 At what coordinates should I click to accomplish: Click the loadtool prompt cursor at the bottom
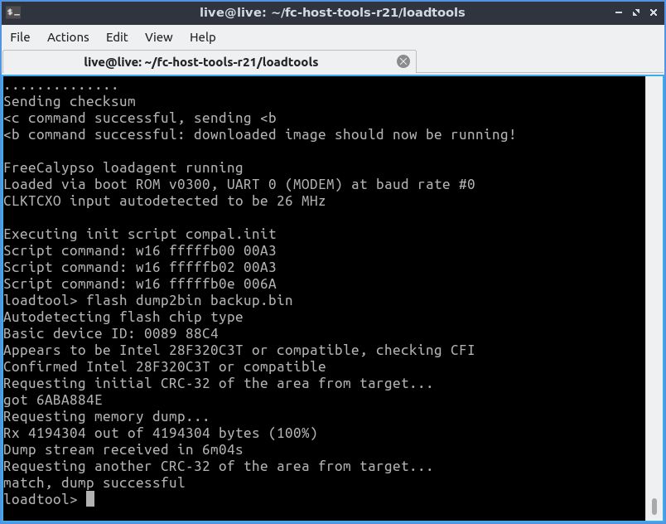[90, 499]
